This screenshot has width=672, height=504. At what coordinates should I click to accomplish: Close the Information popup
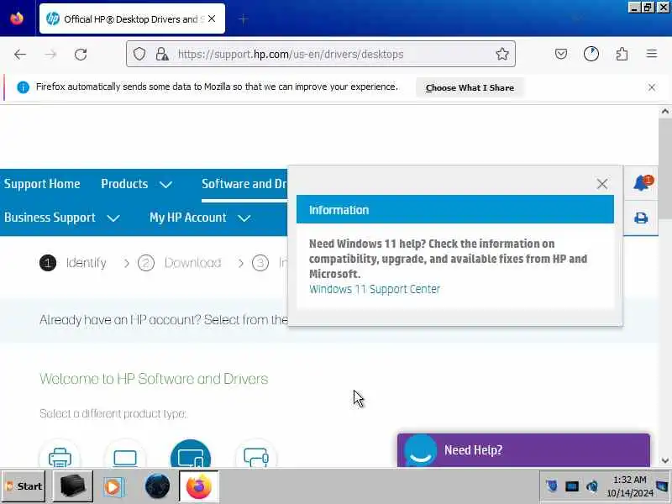pos(601,184)
